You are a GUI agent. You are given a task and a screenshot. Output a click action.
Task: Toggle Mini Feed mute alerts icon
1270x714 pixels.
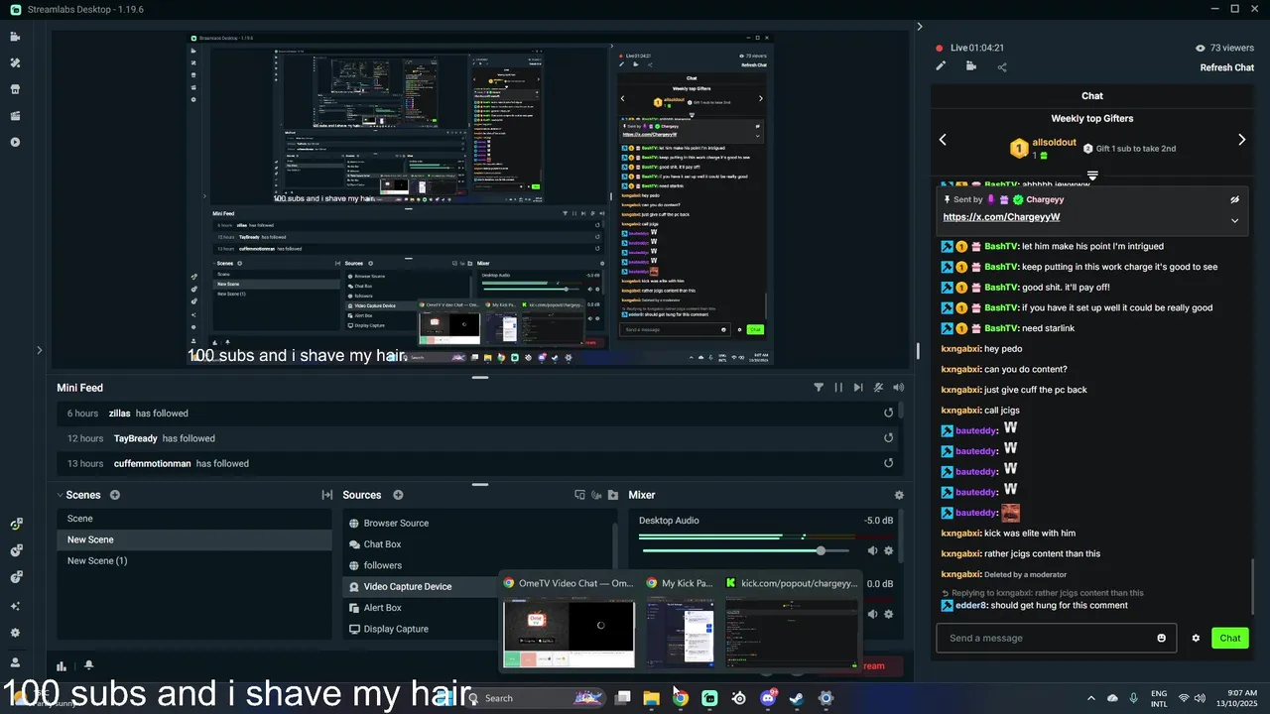878,388
